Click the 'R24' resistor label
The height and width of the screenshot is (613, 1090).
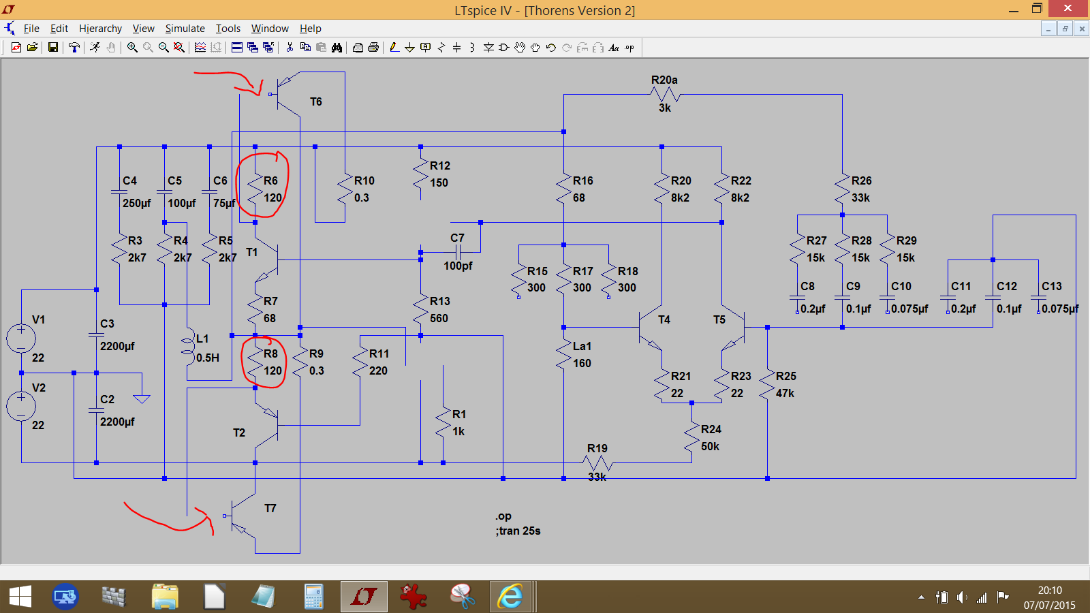711,429
